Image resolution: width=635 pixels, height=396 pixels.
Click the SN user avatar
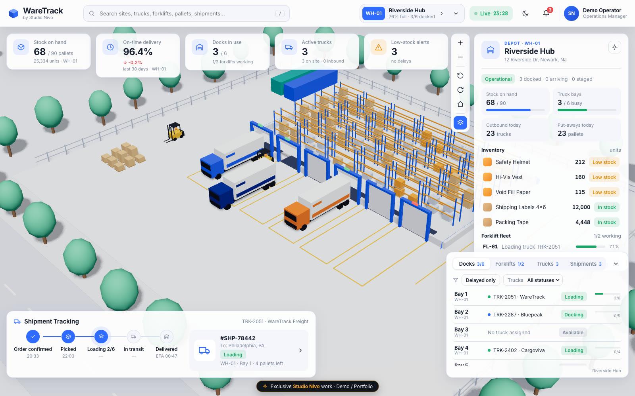[571, 13]
